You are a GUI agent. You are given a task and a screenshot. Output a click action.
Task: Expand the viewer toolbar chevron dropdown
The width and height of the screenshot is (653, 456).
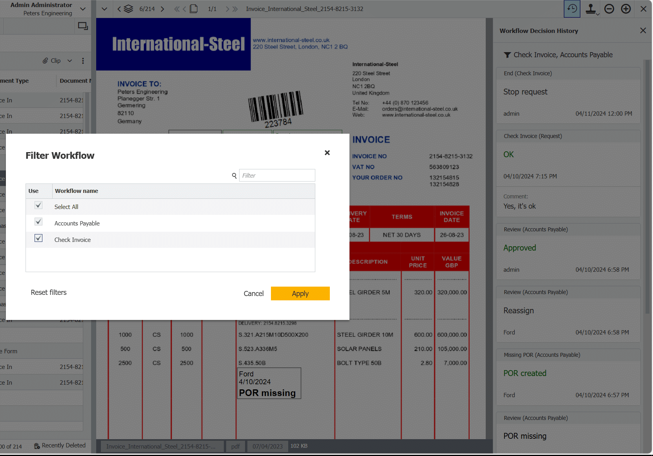(104, 9)
